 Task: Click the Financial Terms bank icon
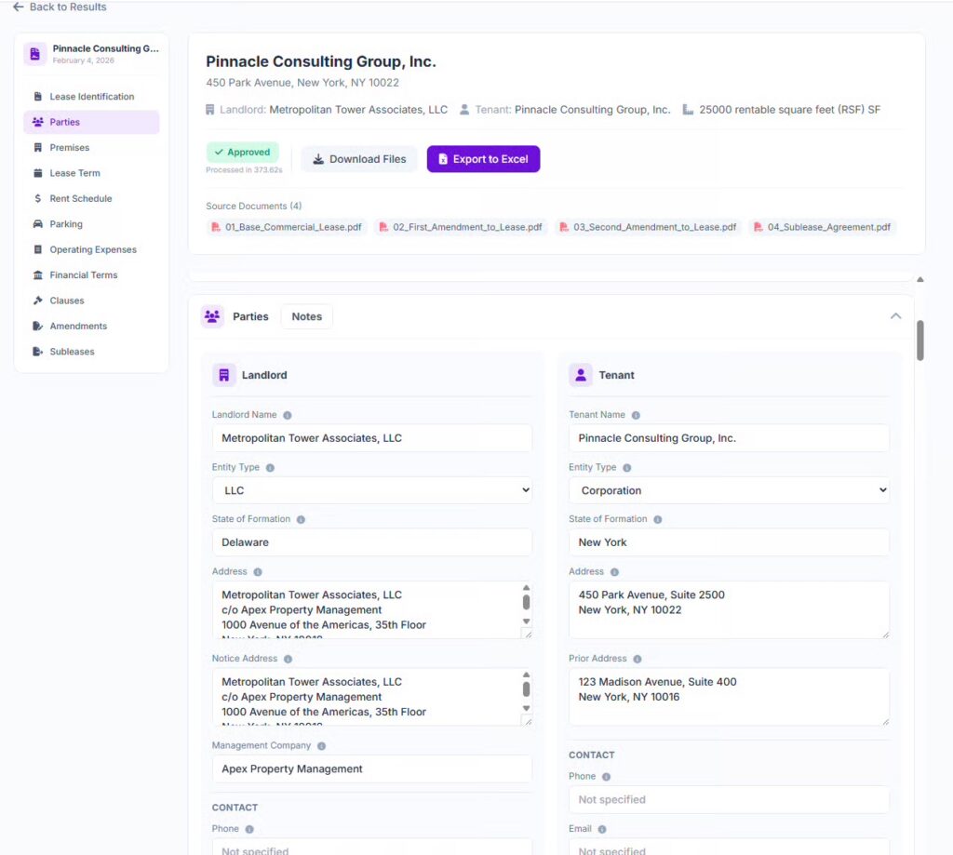click(38, 275)
